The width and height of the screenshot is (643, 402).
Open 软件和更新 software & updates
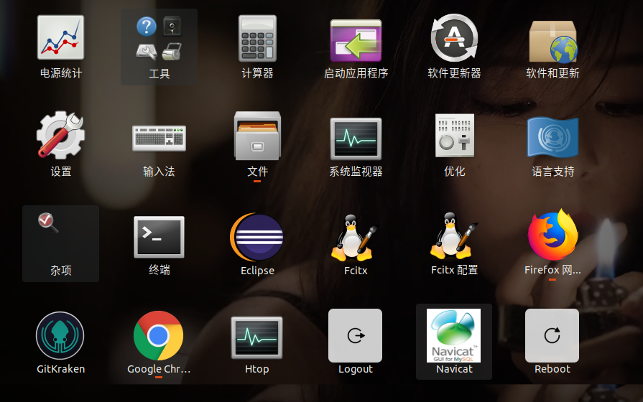click(552, 41)
